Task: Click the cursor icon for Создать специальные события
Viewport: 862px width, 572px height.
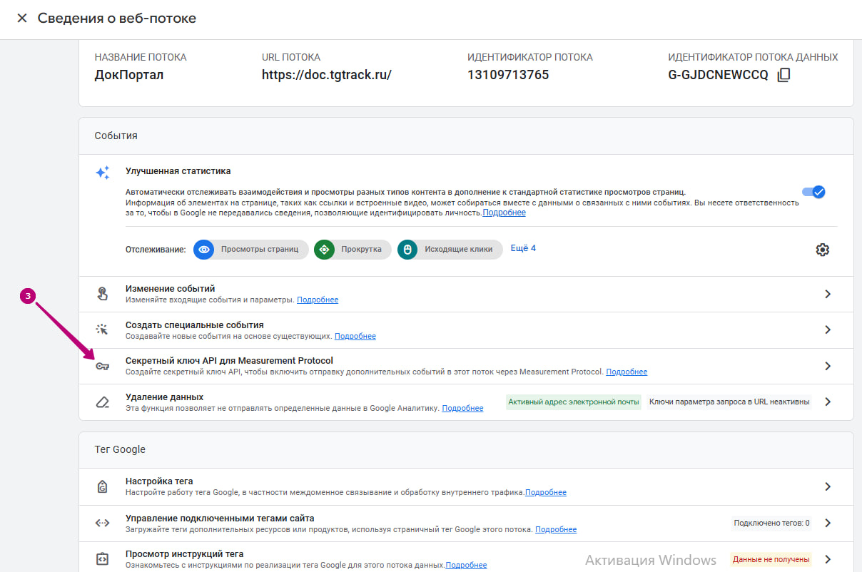Action: click(103, 330)
